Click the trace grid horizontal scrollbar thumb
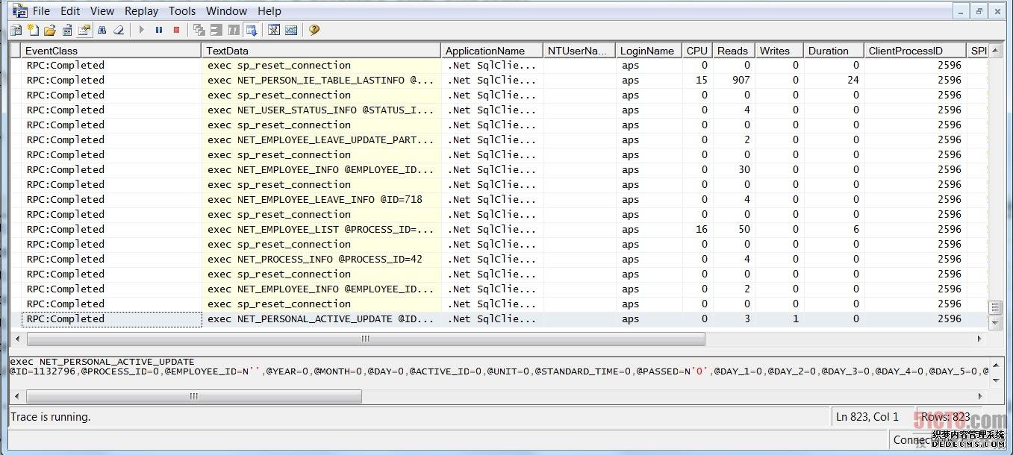The height and width of the screenshot is (455, 1013). pyautogui.click(x=366, y=339)
